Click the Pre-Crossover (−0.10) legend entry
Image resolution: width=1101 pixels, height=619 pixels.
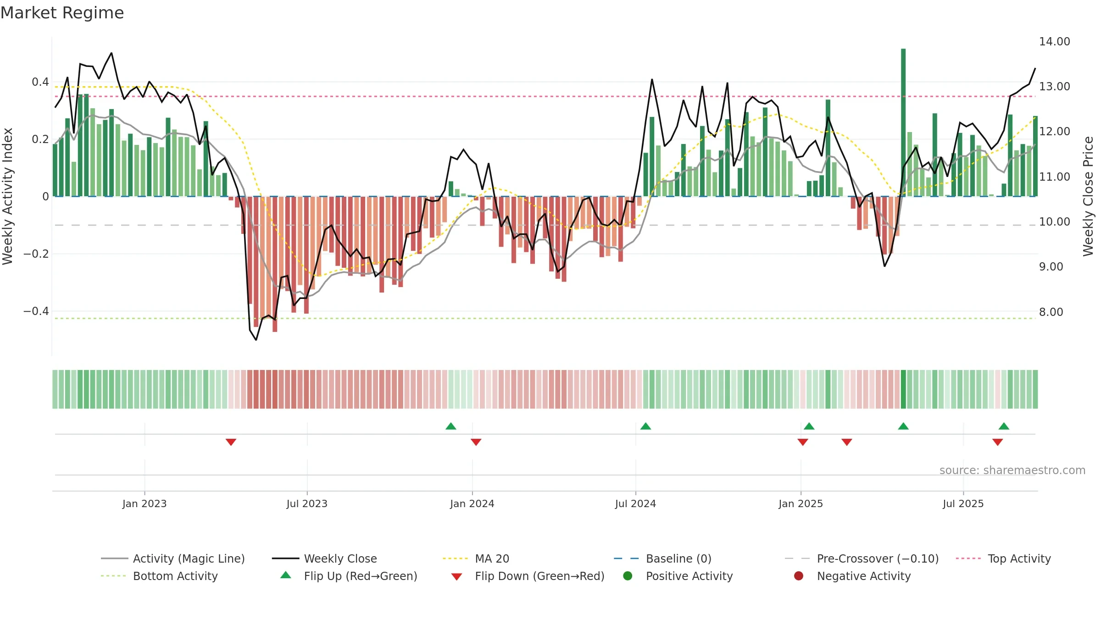pyautogui.click(x=862, y=558)
